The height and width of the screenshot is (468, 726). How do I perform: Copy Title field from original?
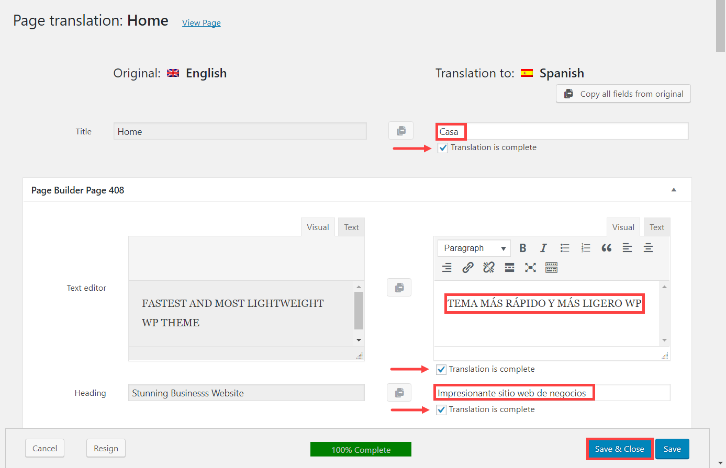coord(401,131)
